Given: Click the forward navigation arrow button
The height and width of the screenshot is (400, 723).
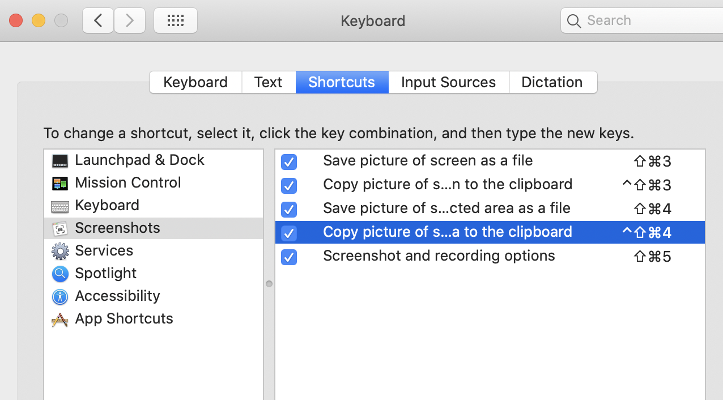Looking at the screenshot, I should coord(130,21).
